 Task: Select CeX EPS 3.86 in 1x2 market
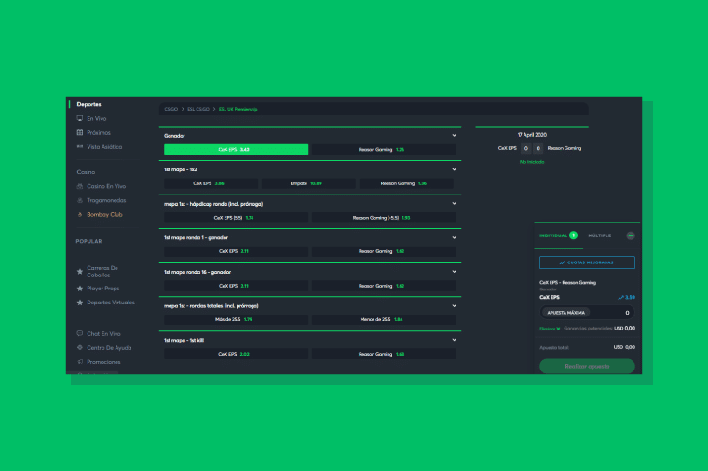pos(211,183)
